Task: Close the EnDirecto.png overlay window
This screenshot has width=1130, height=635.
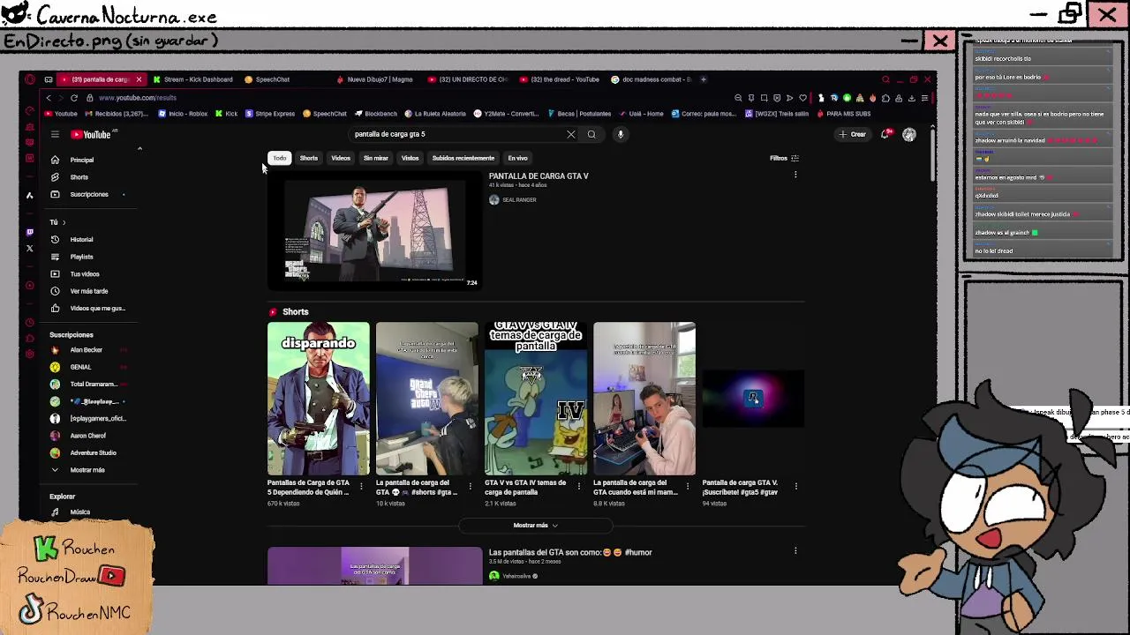Action: tap(939, 41)
